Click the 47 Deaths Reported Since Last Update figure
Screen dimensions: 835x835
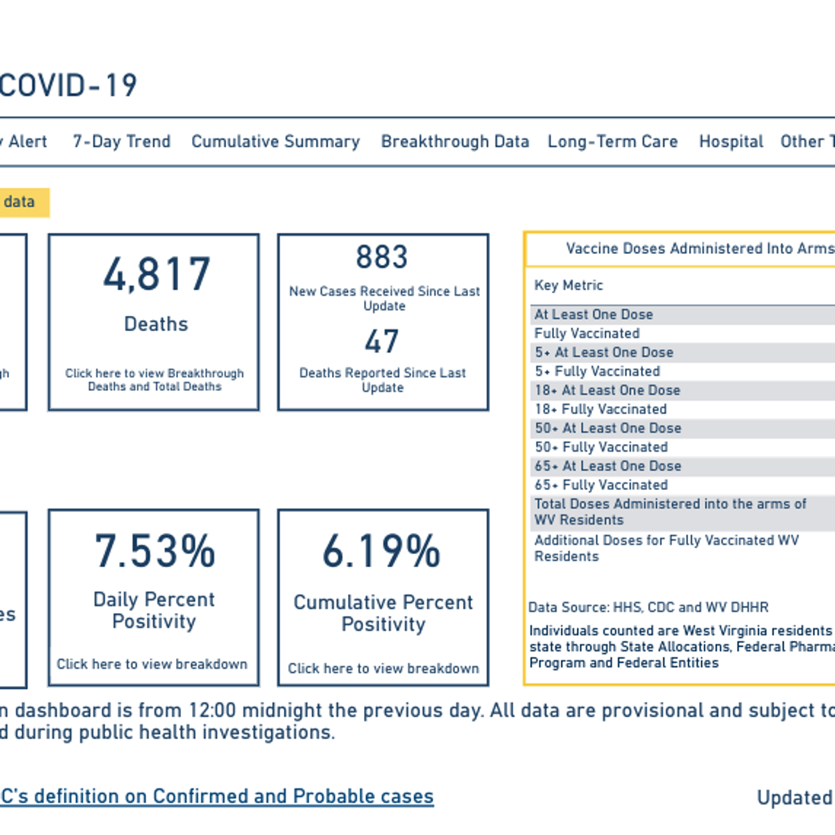click(382, 342)
